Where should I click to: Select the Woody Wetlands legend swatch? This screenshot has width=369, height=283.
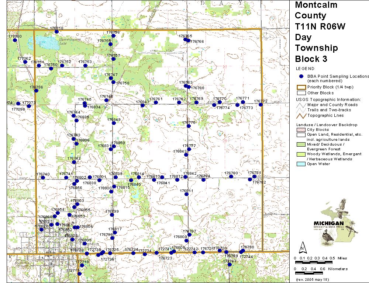301,154
